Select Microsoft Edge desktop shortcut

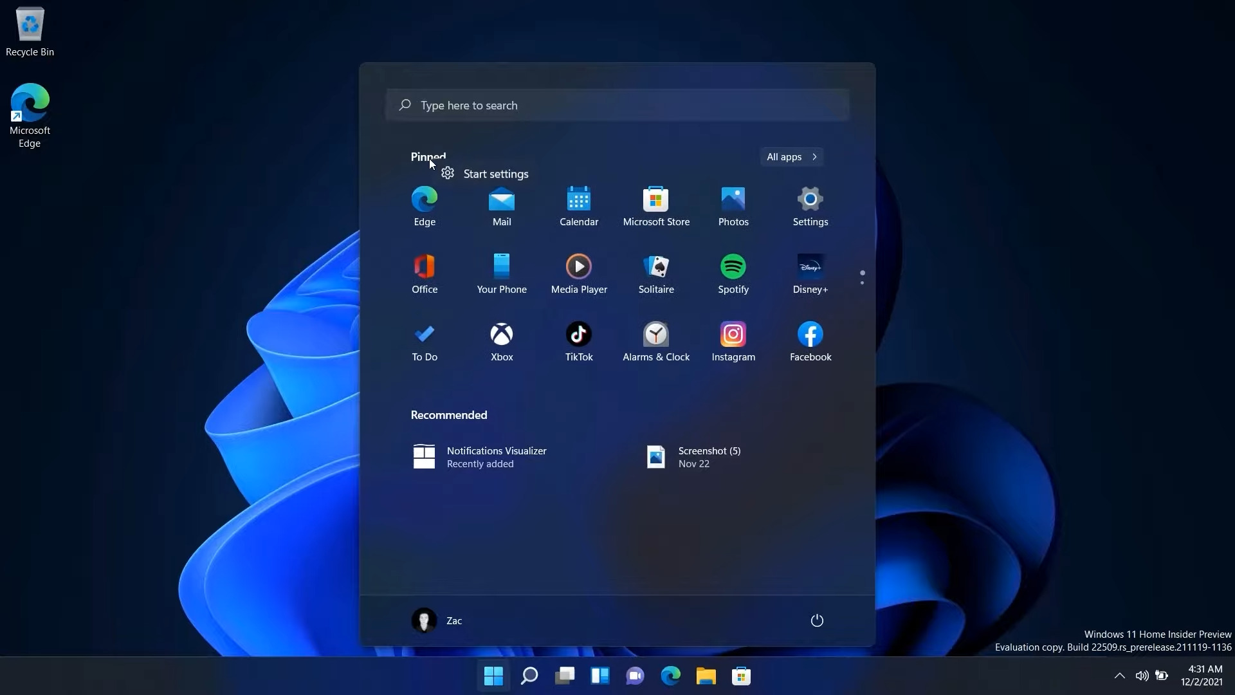30,116
